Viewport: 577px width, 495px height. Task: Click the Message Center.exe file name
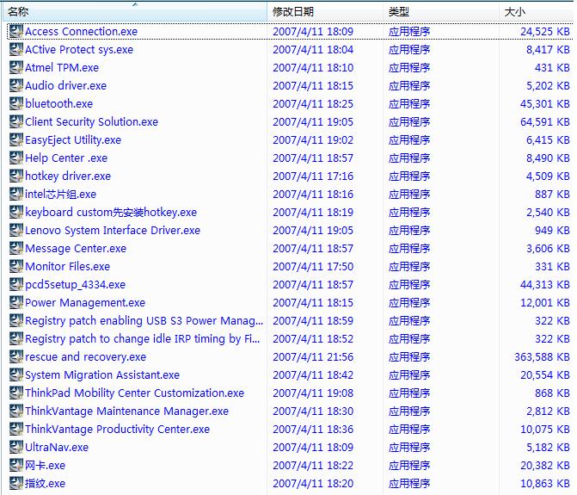(76, 249)
